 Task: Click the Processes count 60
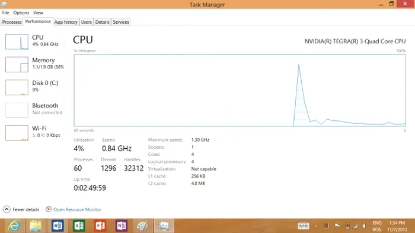78,168
